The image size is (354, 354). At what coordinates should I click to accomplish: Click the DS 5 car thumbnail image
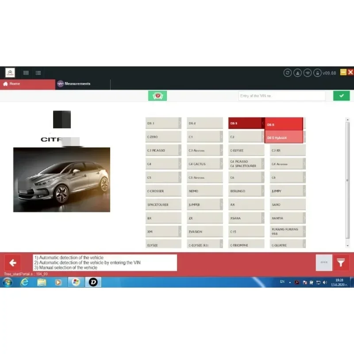tap(62, 180)
